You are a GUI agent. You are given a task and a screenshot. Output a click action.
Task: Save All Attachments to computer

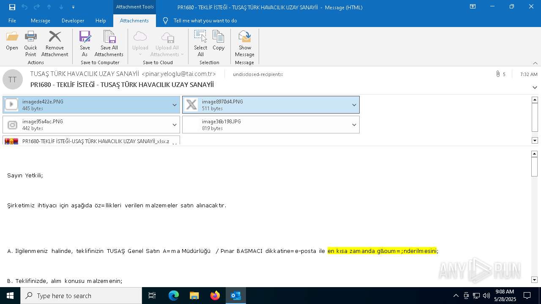tap(109, 43)
